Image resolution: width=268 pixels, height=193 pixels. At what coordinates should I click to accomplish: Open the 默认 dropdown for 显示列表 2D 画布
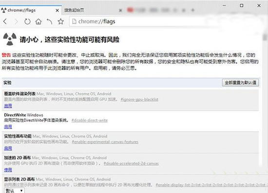[x=14, y=191]
